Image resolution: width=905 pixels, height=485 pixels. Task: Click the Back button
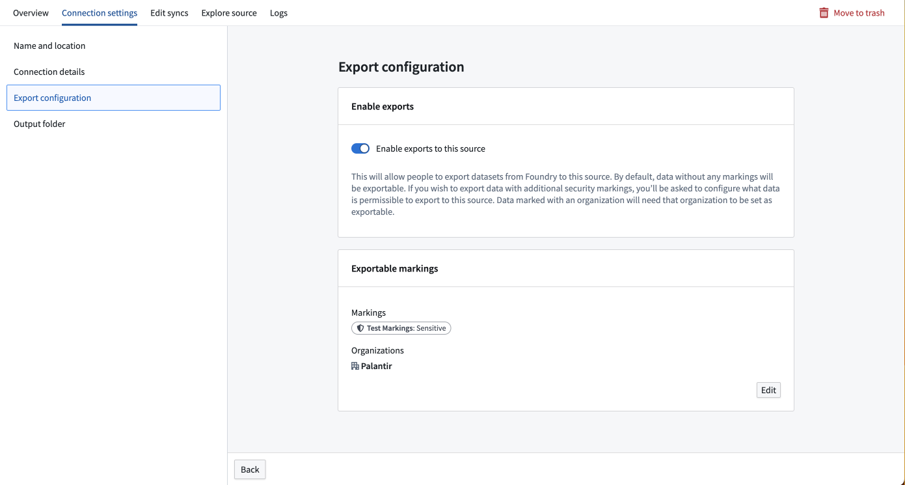(x=250, y=469)
